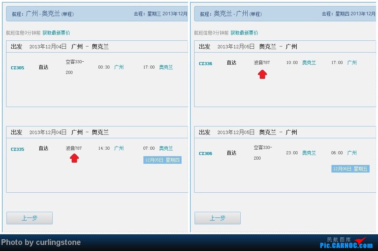Image resolution: width=378 pixels, height=251 pixels.
Task: Click 直达 label in CZ335 row
Action: (43, 148)
